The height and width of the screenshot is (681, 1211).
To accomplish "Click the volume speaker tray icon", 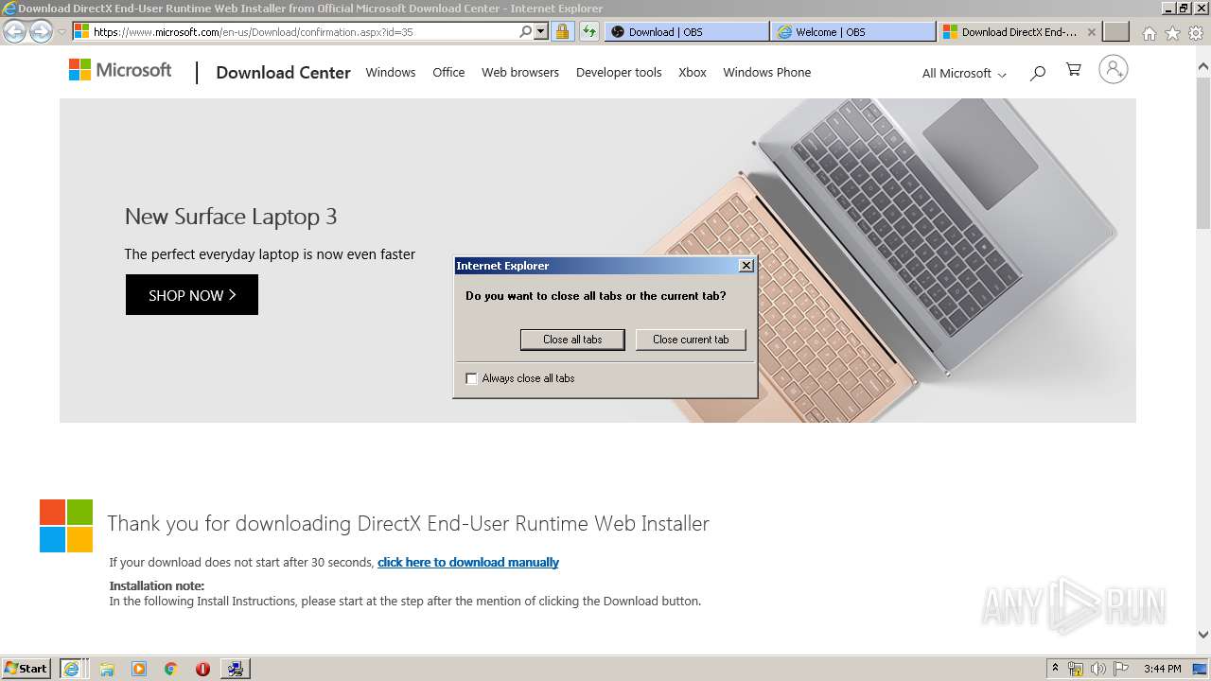I will point(1098,669).
